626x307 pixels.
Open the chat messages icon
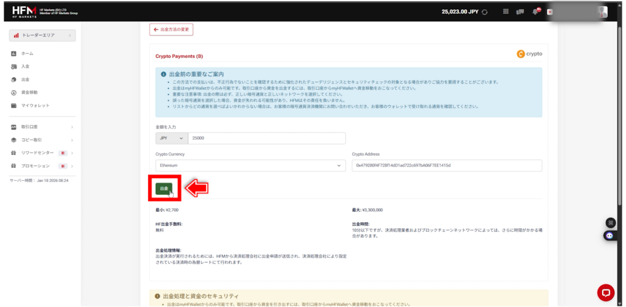[x=521, y=12]
